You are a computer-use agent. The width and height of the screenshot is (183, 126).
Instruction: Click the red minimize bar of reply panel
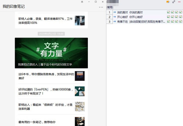179,2
